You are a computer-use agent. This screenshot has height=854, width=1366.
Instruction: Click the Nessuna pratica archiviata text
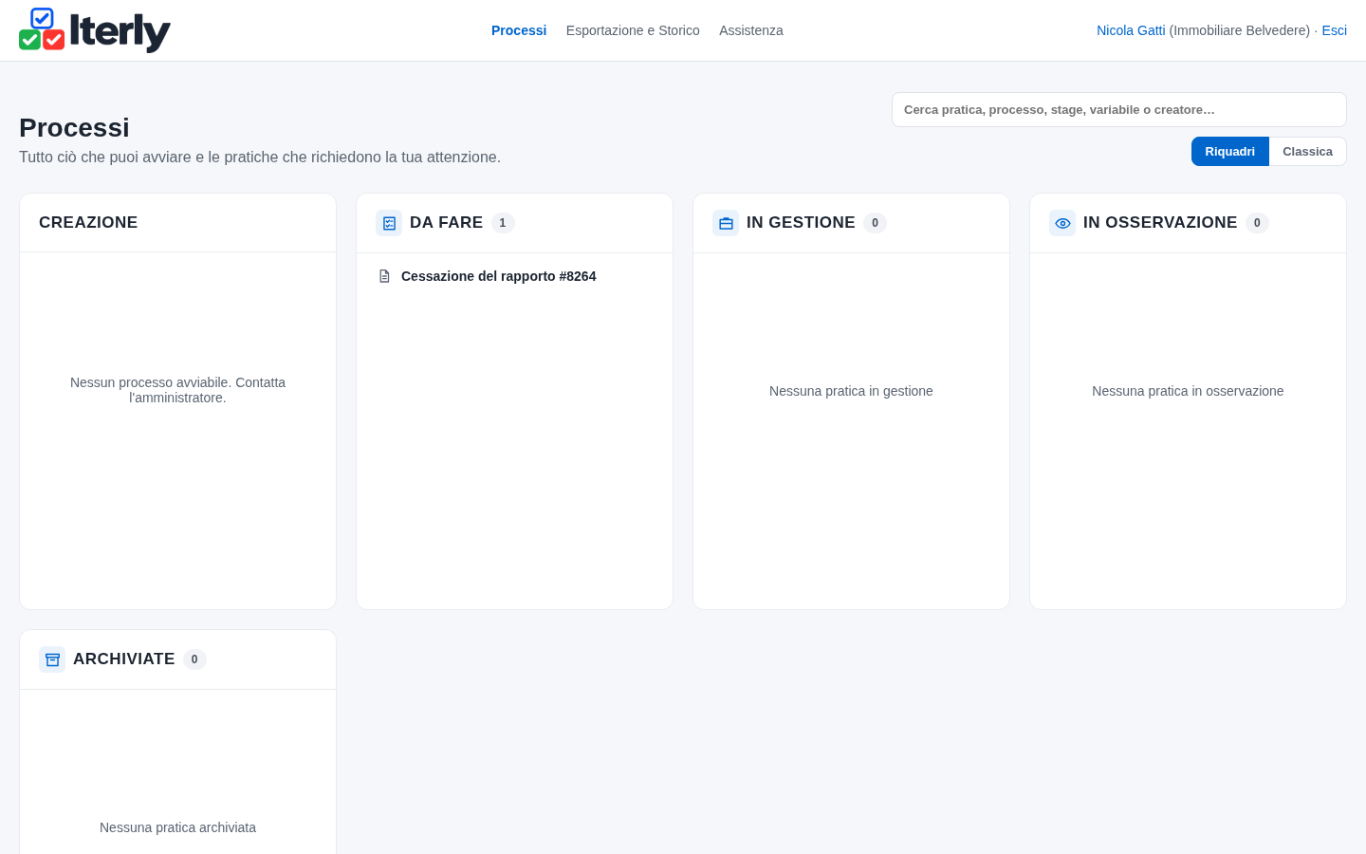(177, 827)
